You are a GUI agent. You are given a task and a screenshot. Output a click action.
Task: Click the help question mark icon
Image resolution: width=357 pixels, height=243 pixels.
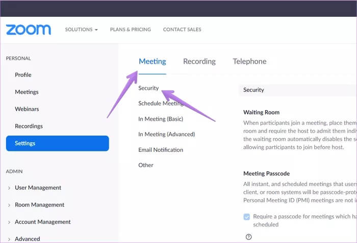249,237
